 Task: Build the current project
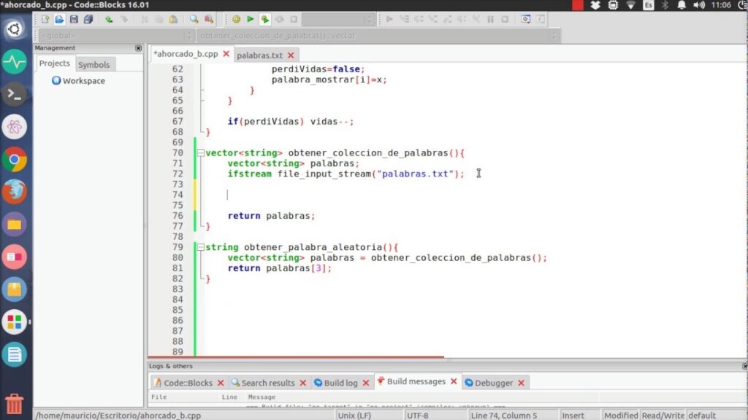click(235, 20)
